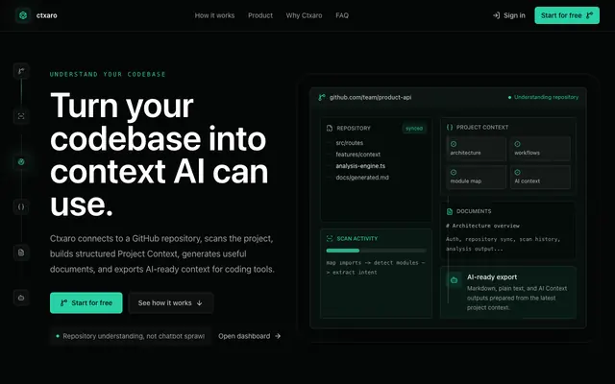Open the module map context card
This screenshot has width=615, height=384.
coord(477,177)
